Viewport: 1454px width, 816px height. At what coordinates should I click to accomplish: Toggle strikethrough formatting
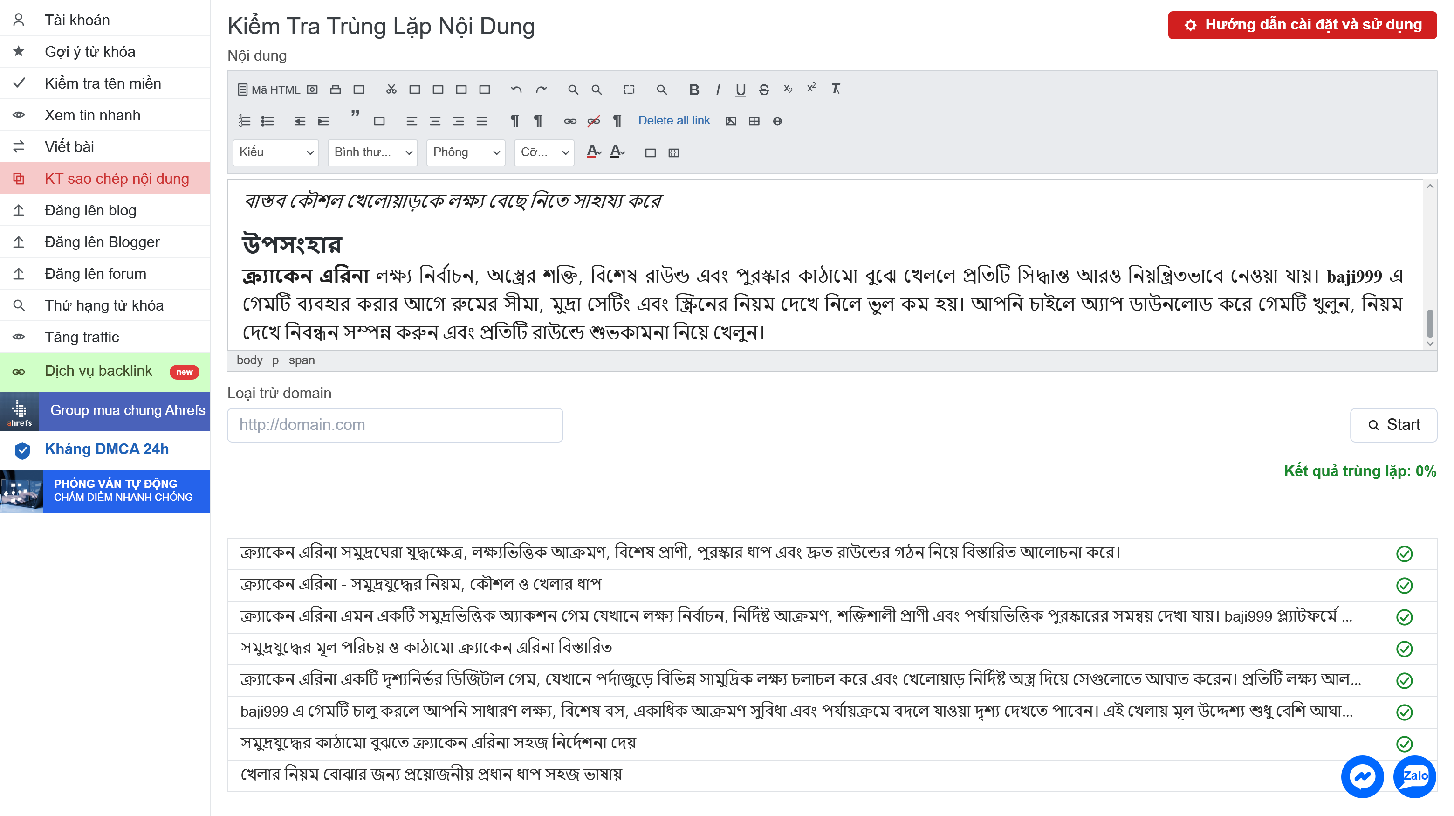[x=764, y=90]
